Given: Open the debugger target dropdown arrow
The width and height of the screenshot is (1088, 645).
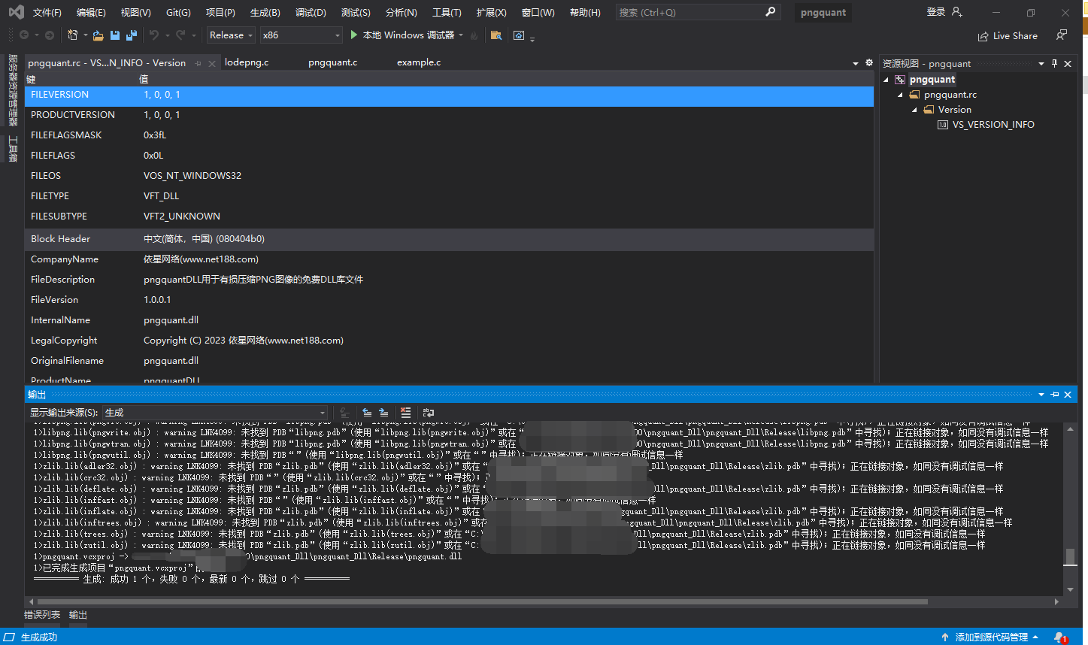Looking at the screenshot, I should tap(461, 35).
